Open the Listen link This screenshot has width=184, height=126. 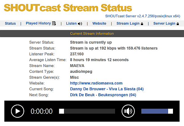tap(71, 24)
